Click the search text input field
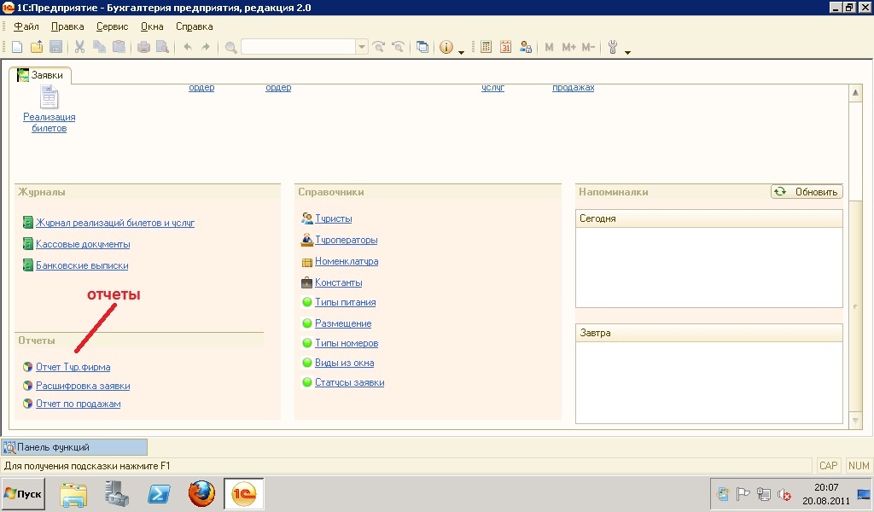This screenshot has width=874, height=512. [x=299, y=47]
